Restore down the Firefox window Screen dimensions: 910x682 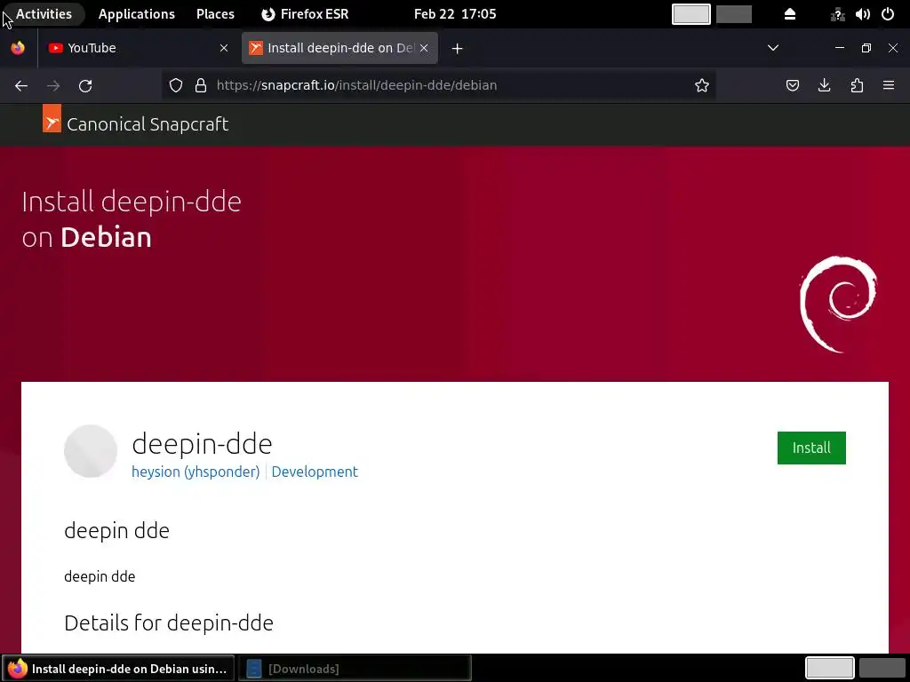(x=866, y=48)
